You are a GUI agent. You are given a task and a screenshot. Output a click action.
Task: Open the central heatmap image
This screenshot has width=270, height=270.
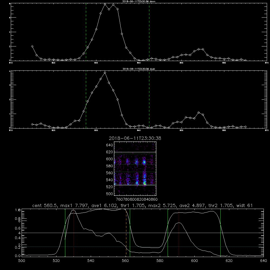[135, 168]
